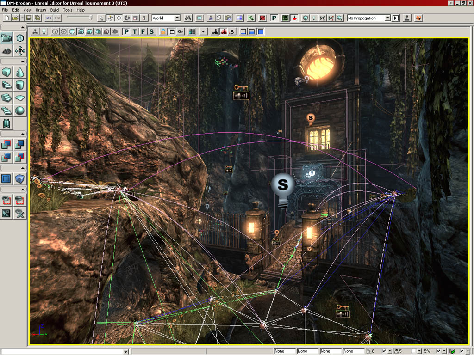Switch viewport to Perspective with P button
Screen dimensions: 474x355
point(126,32)
